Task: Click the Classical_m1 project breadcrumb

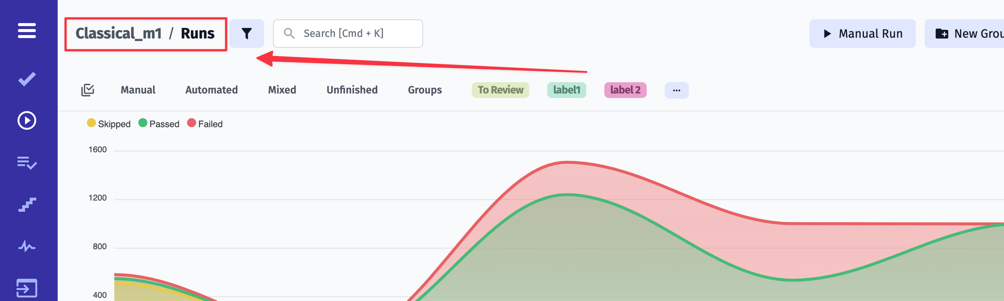Action: click(118, 34)
